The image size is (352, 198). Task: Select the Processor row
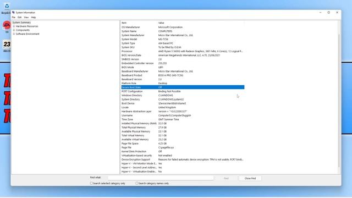[x=183, y=51]
